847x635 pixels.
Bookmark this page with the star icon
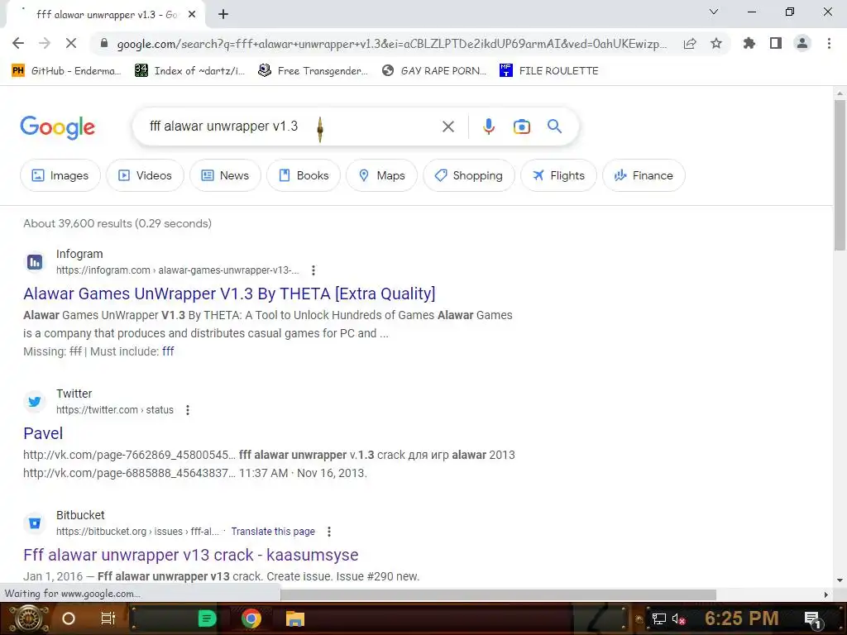[716, 43]
